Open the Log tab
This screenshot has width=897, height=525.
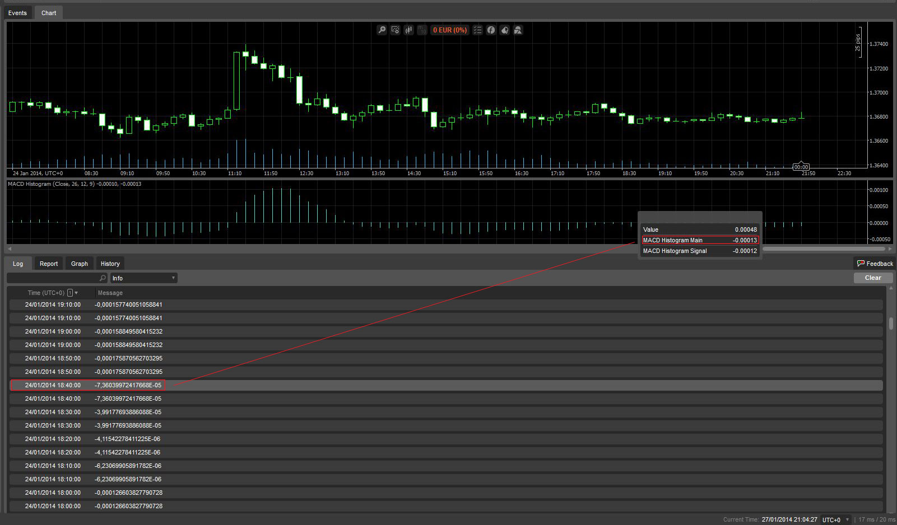[18, 264]
